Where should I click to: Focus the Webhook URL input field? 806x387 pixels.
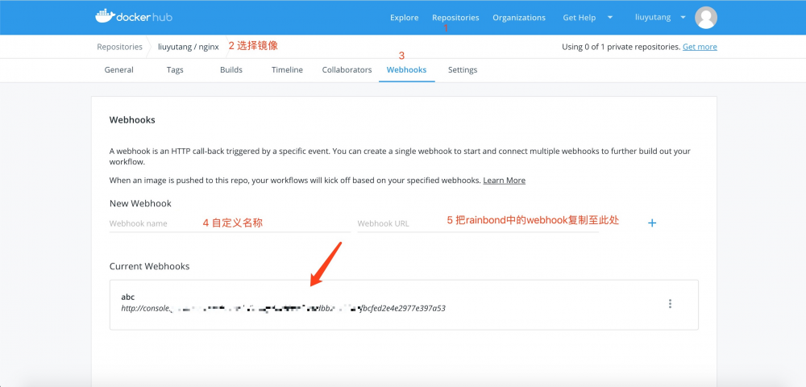pyautogui.click(x=478, y=223)
